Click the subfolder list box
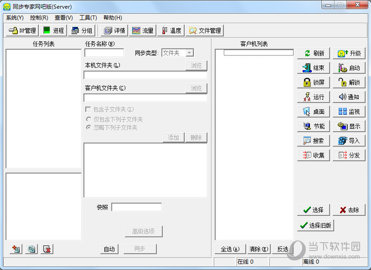Image resolution: width=371 pixels, height=270 pixels. pos(145,170)
